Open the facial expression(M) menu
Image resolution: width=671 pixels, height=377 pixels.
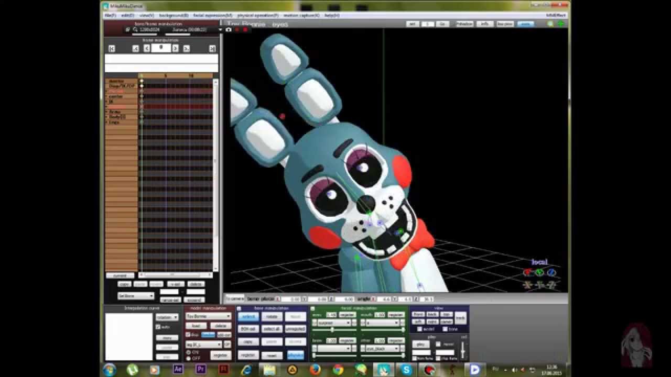[214, 15]
